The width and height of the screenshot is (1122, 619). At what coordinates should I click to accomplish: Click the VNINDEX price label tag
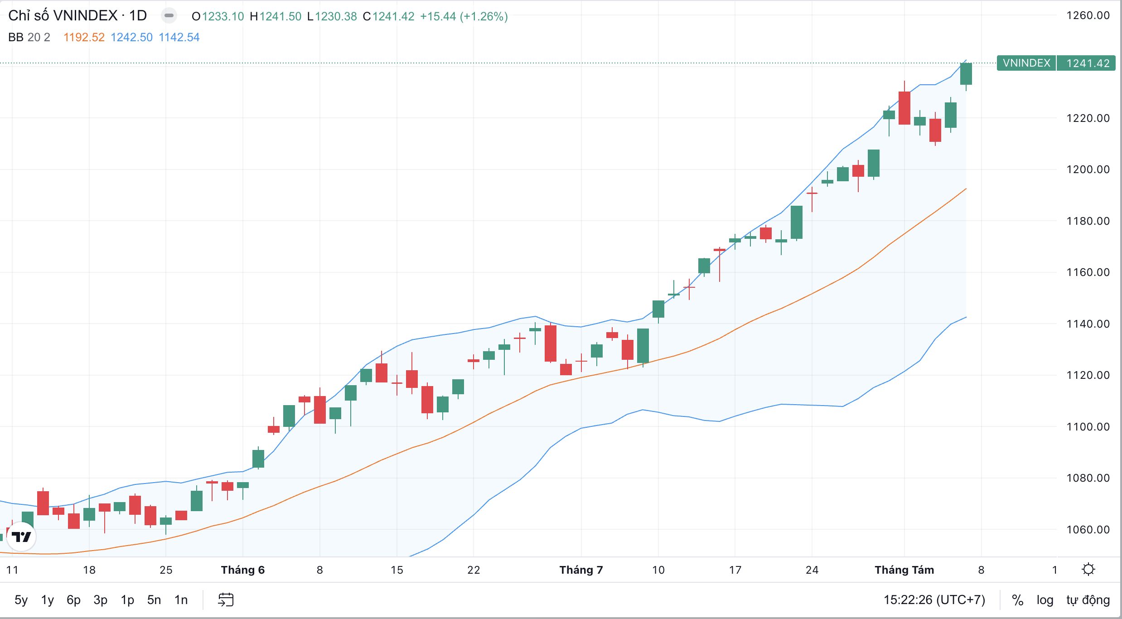[1026, 63]
